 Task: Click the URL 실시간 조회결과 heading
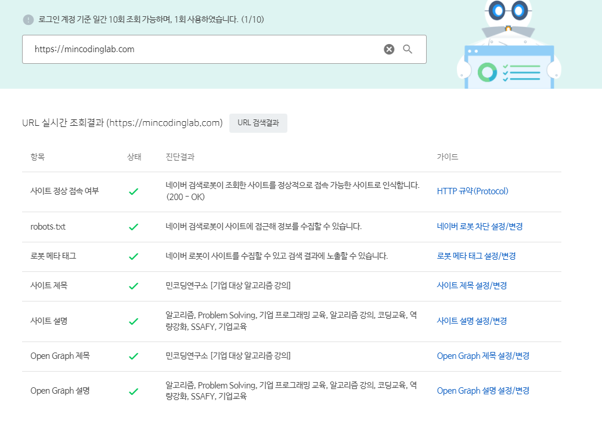click(x=122, y=123)
